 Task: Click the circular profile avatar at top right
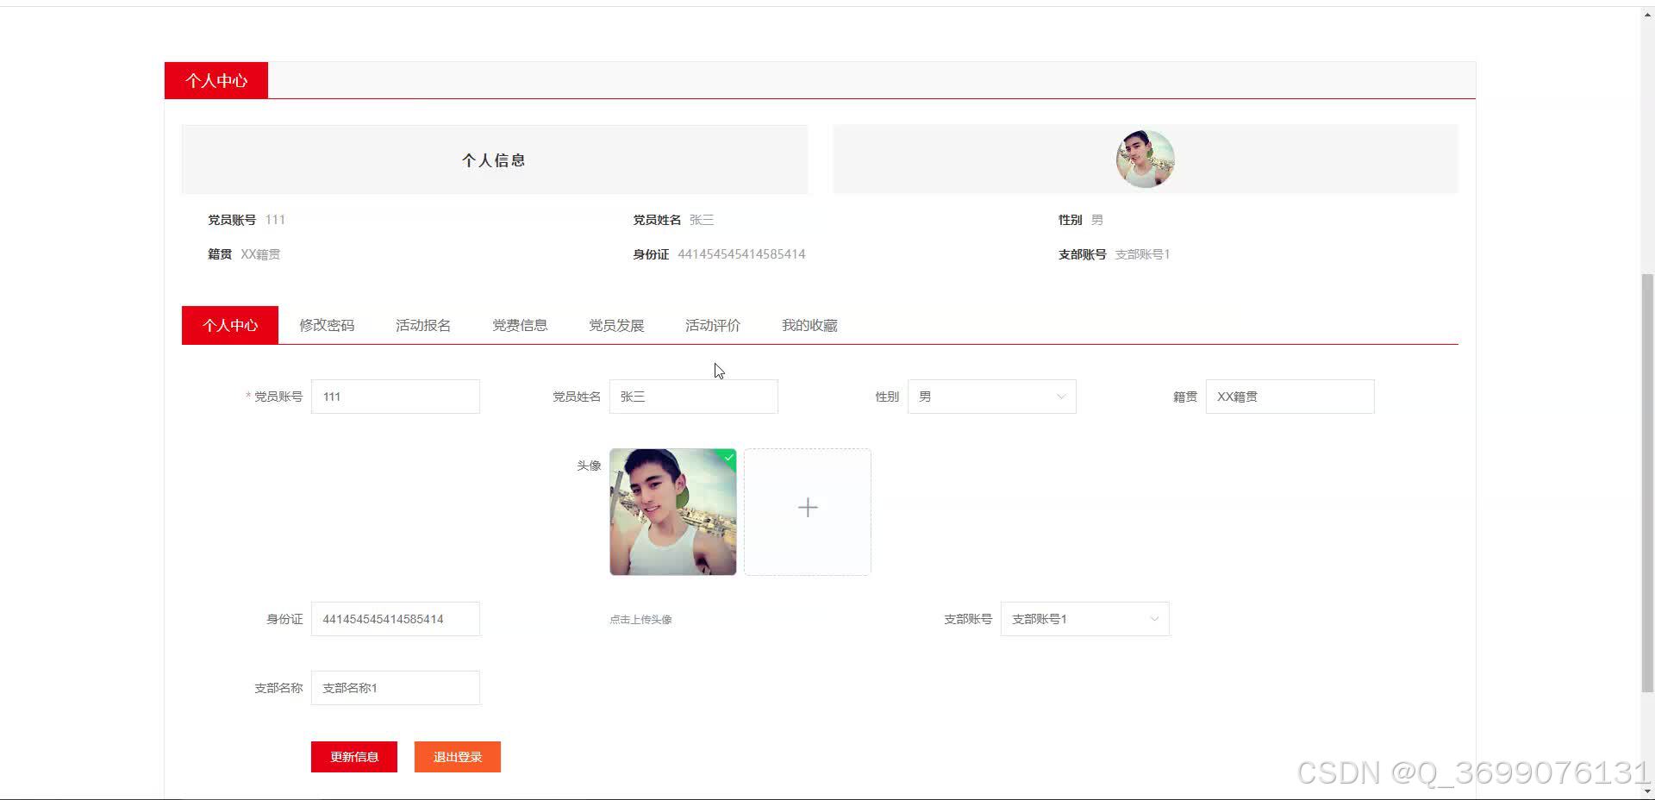point(1145,159)
